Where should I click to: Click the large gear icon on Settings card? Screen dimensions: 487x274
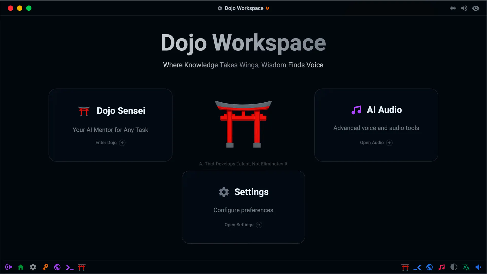coord(224,192)
